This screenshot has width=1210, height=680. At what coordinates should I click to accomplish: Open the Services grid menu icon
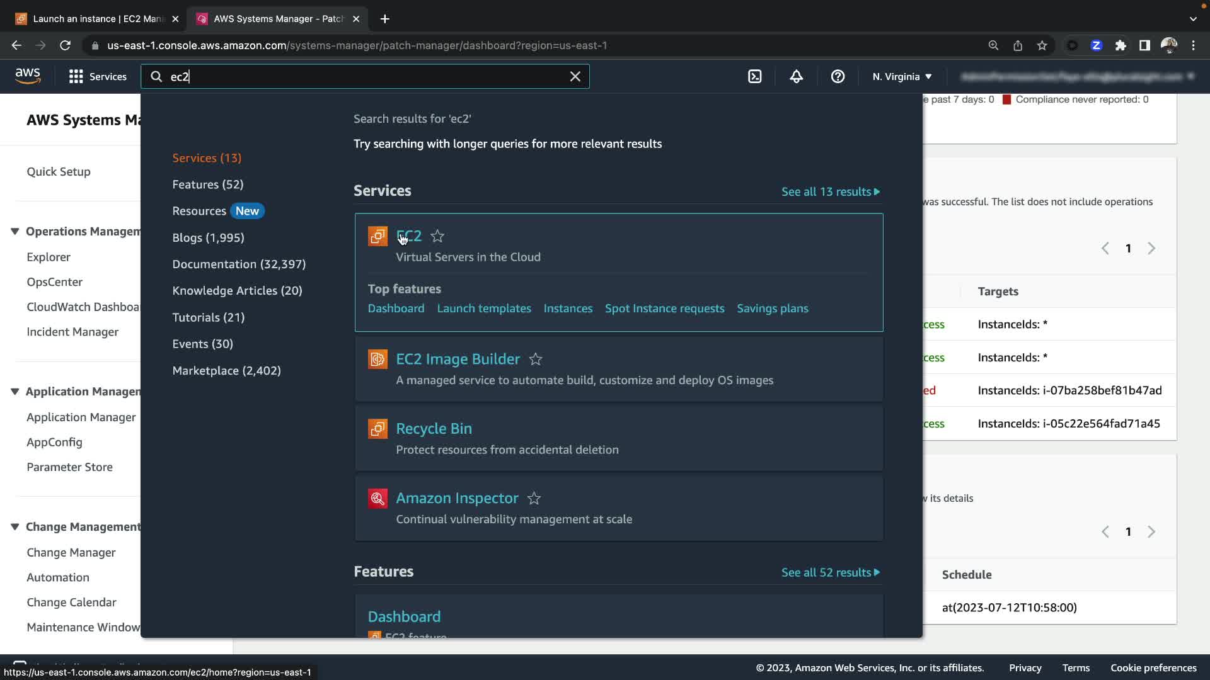click(x=76, y=76)
